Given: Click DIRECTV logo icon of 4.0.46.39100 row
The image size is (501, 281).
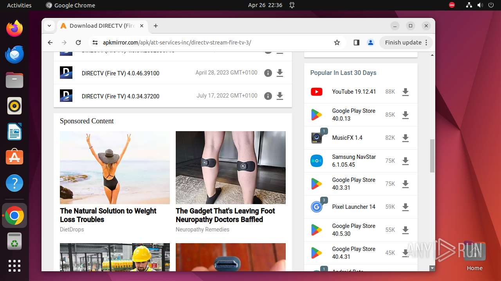Looking at the screenshot, I should click(66, 73).
